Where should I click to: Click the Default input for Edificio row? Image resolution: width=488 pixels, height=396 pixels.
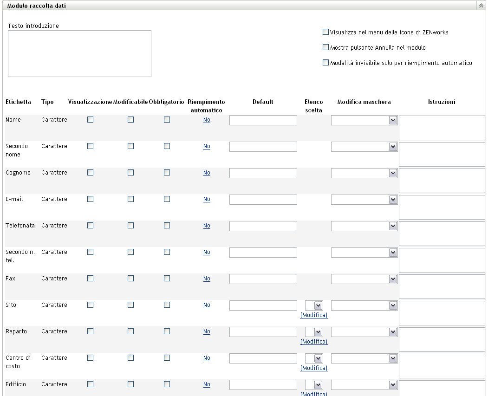click(x=263, y=385)
